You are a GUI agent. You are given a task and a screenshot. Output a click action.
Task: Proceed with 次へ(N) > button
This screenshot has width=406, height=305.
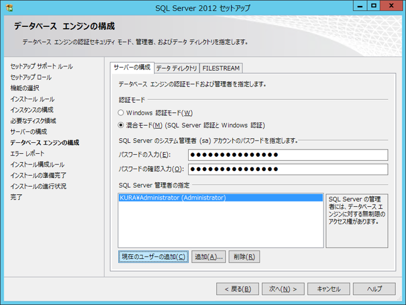point(283,289)
